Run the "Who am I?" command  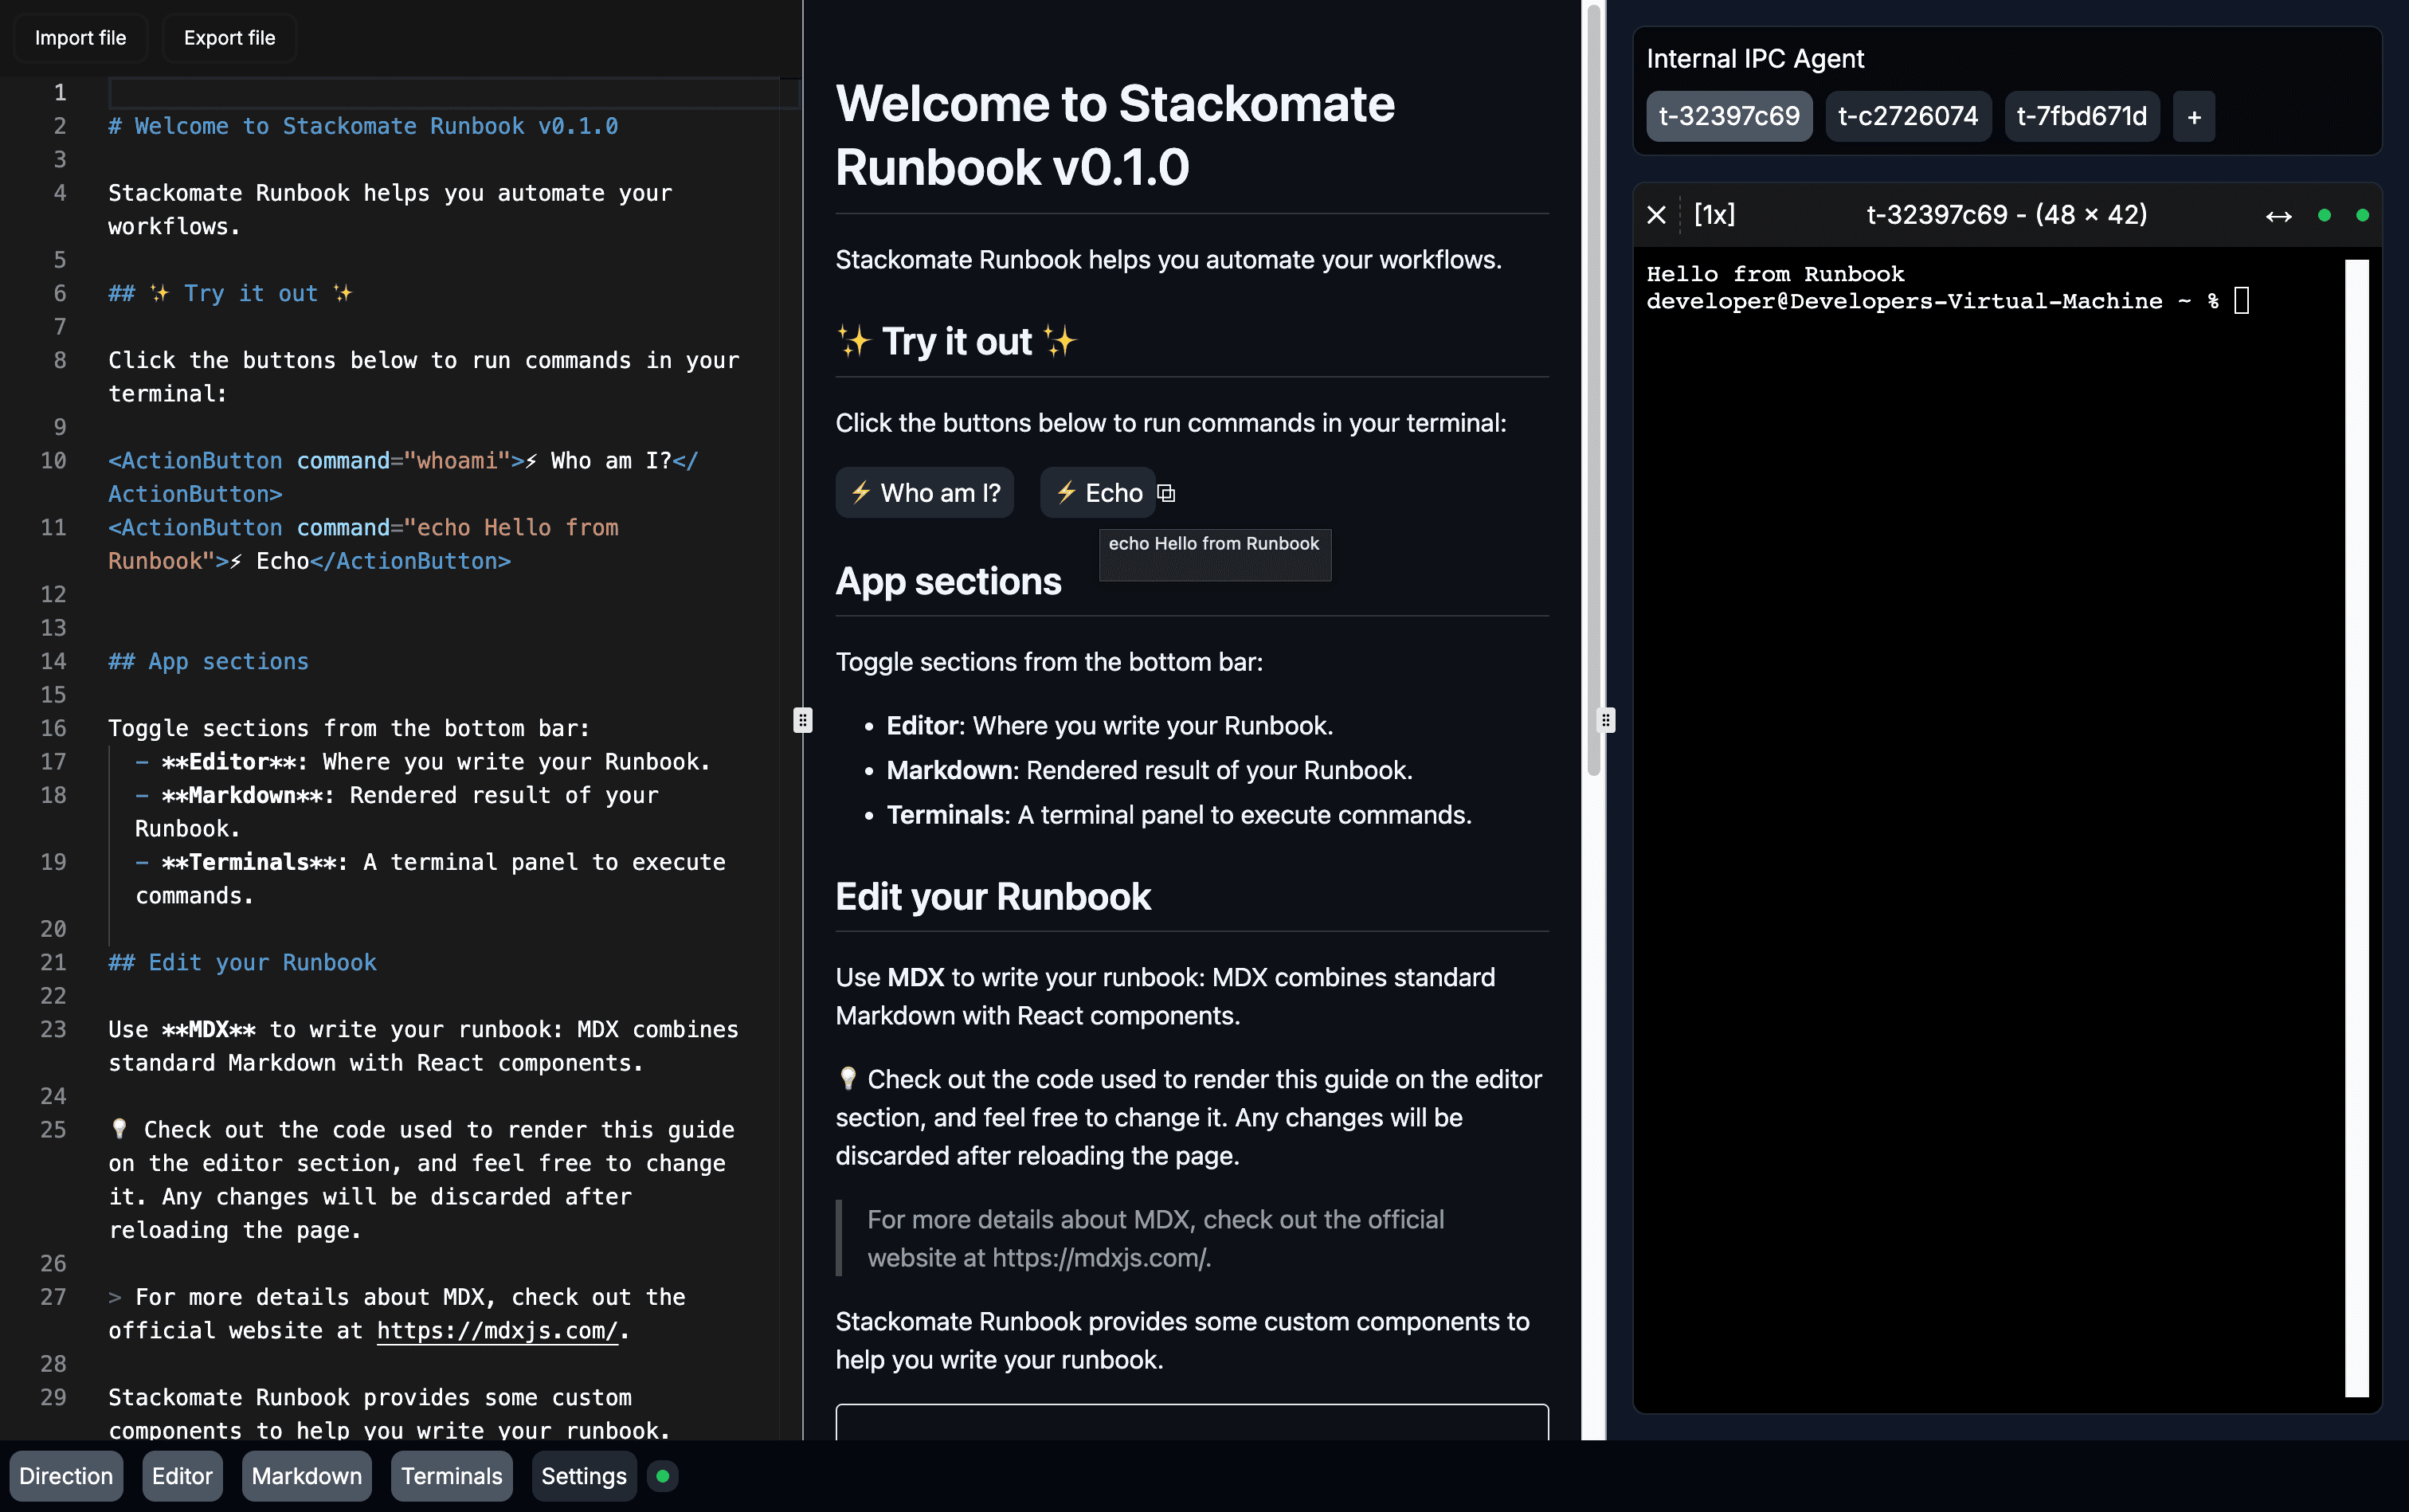pos(924,492)
